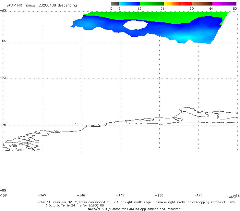Image resolution: width=240 pixels, height=211 pixels.
Task: Click the brown segment of the colorbar
Action: tap(202, 4)
